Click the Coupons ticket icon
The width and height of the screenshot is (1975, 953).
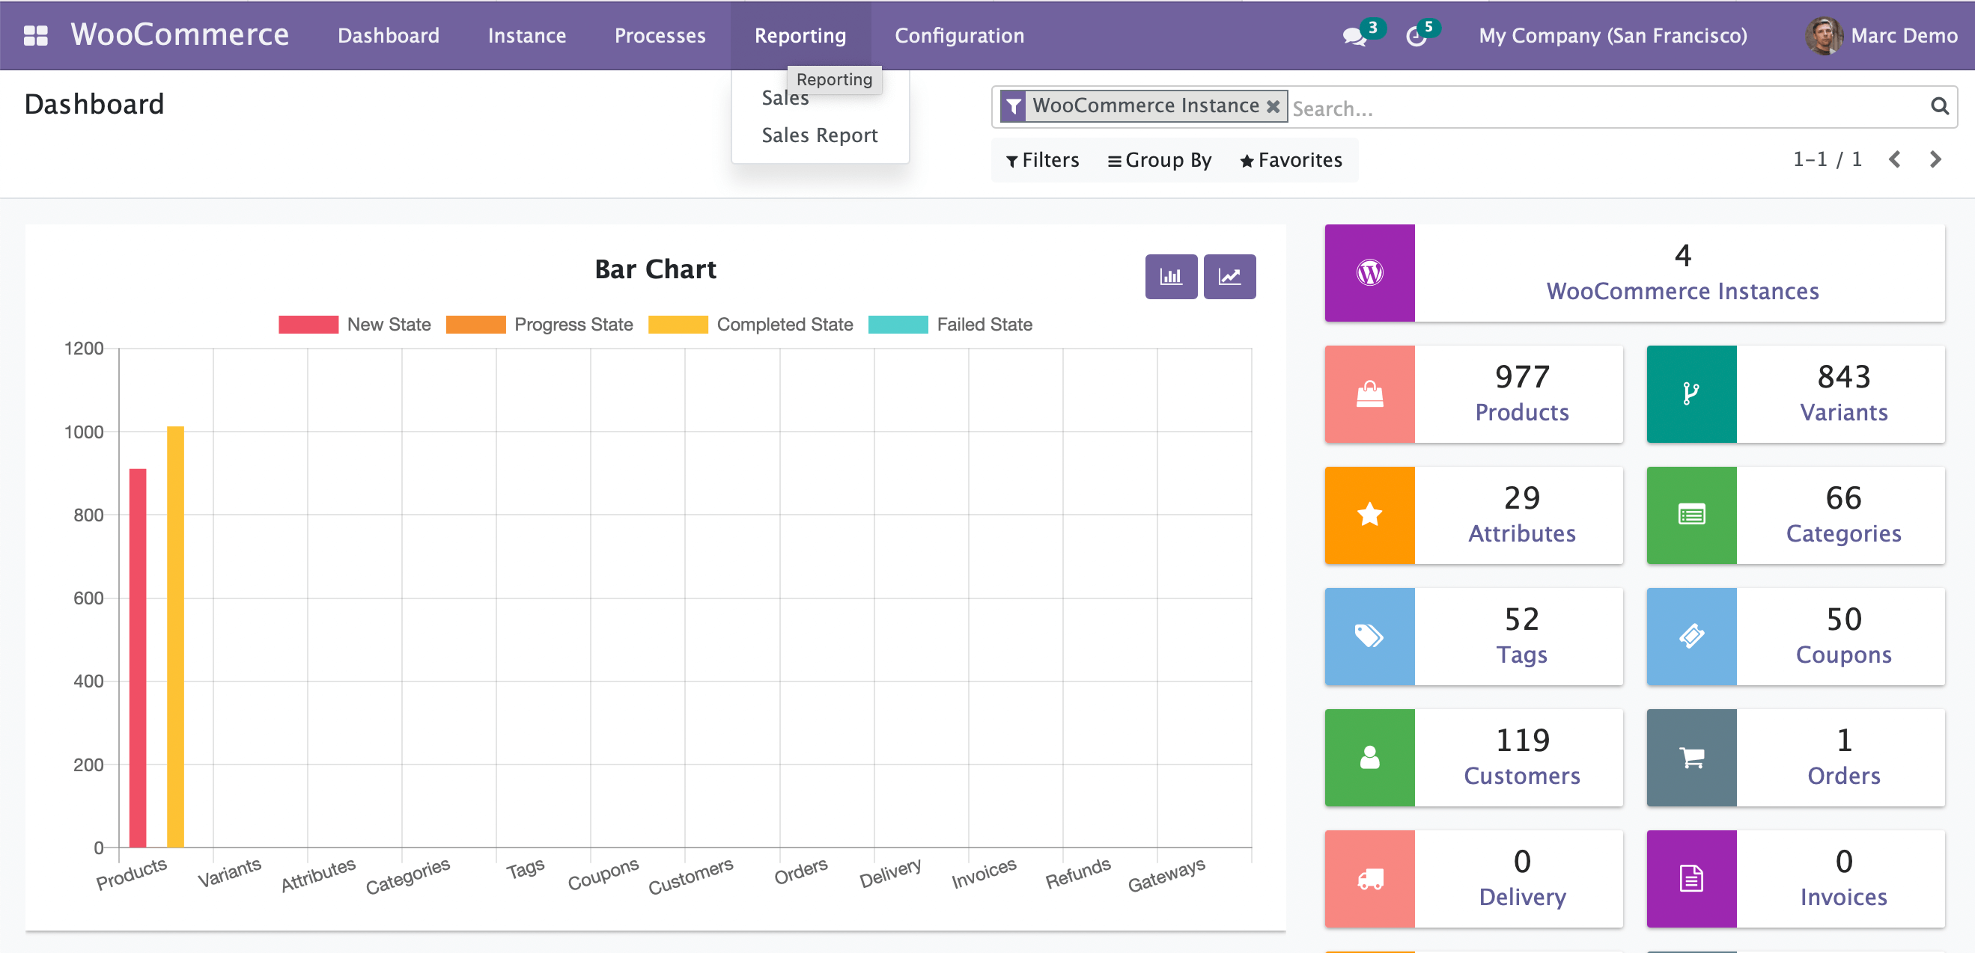point(1691,636)
